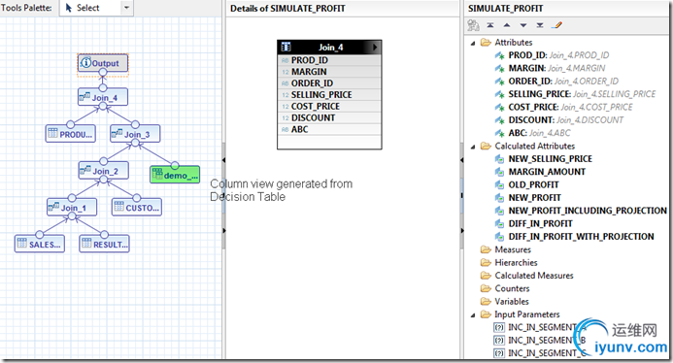
Task: Click the arrow on the Join_4 table header
Action: coord(375,47)
